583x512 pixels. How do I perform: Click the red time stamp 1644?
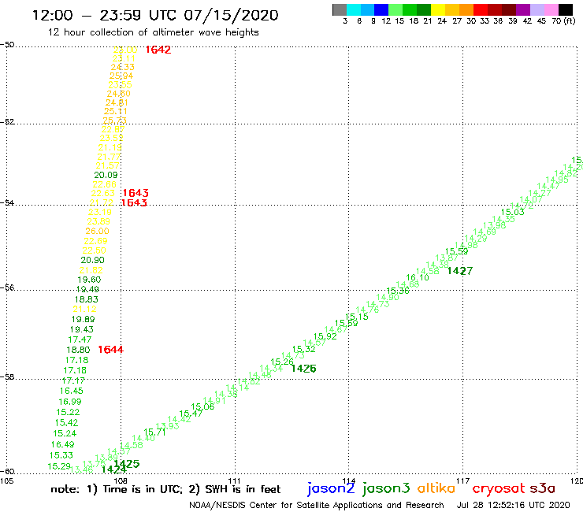pos(111,350)
